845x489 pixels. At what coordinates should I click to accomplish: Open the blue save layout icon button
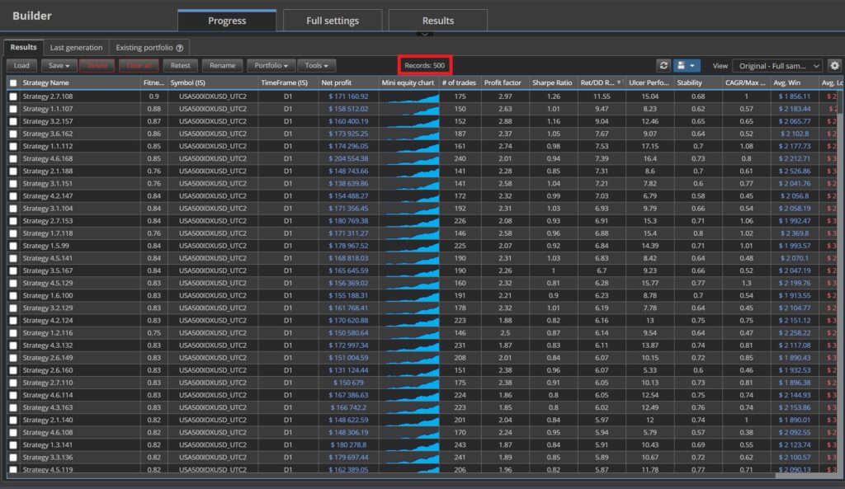click(687, 65)
